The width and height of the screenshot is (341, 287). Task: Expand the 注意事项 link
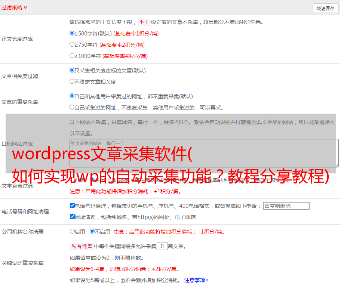(196, 280)
